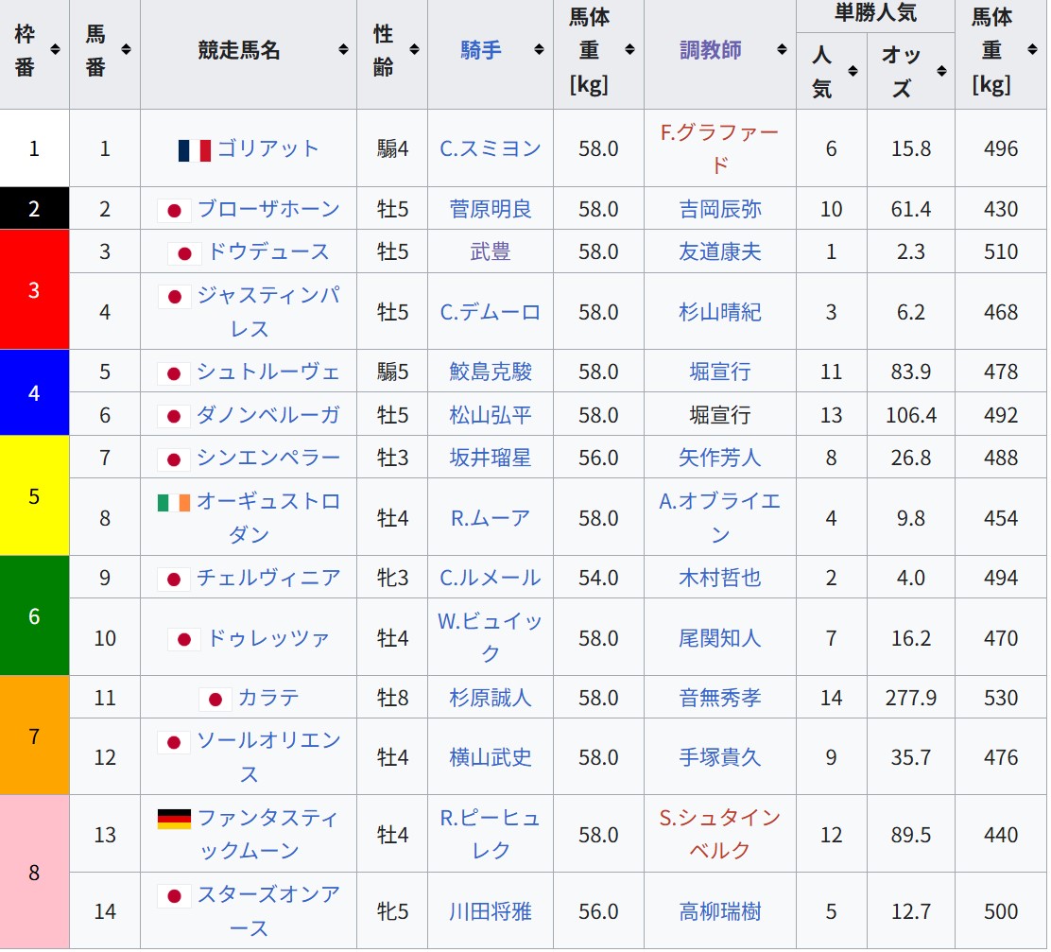The width and height of the screenshot is (1051, 952).
Task: Click the French flag beside ゴリアット
Action: pos(194,149)
